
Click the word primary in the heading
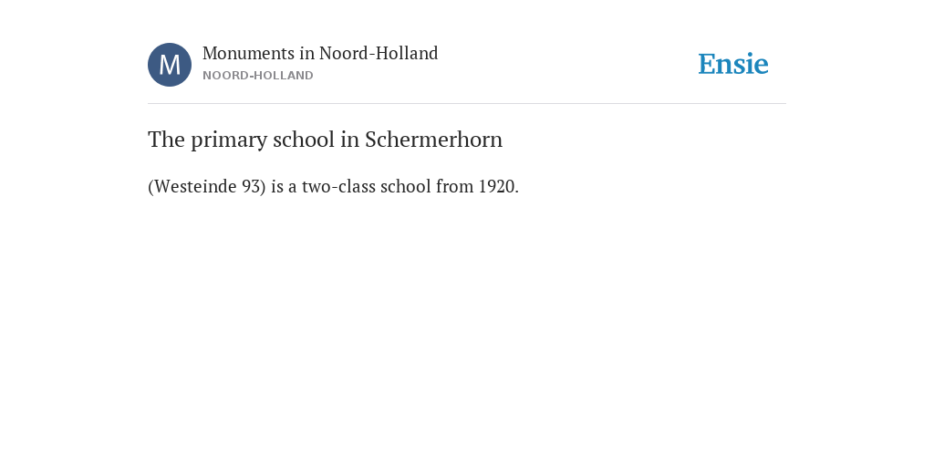pos(229,140)
